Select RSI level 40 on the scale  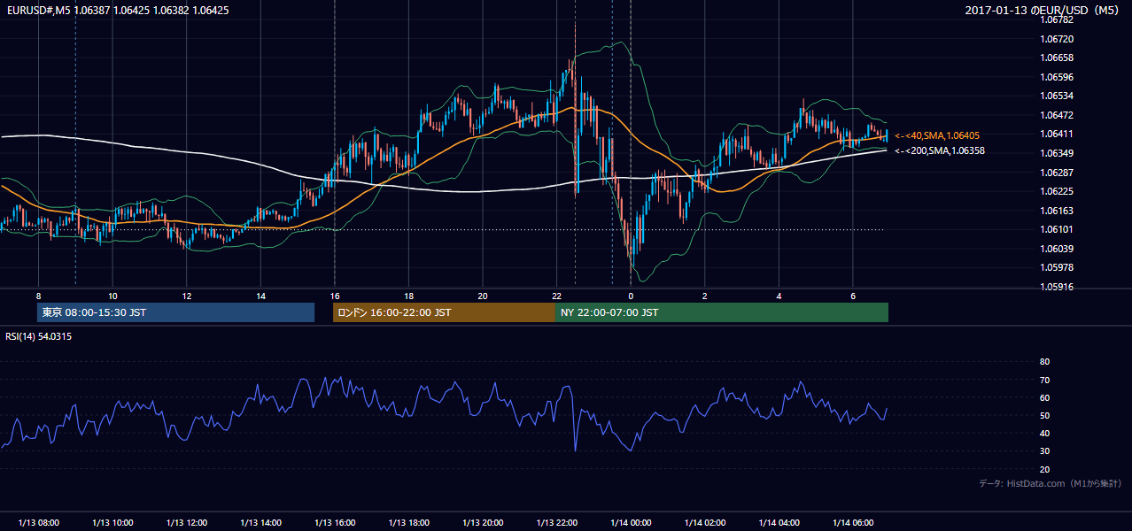[x=1044, y=434]
